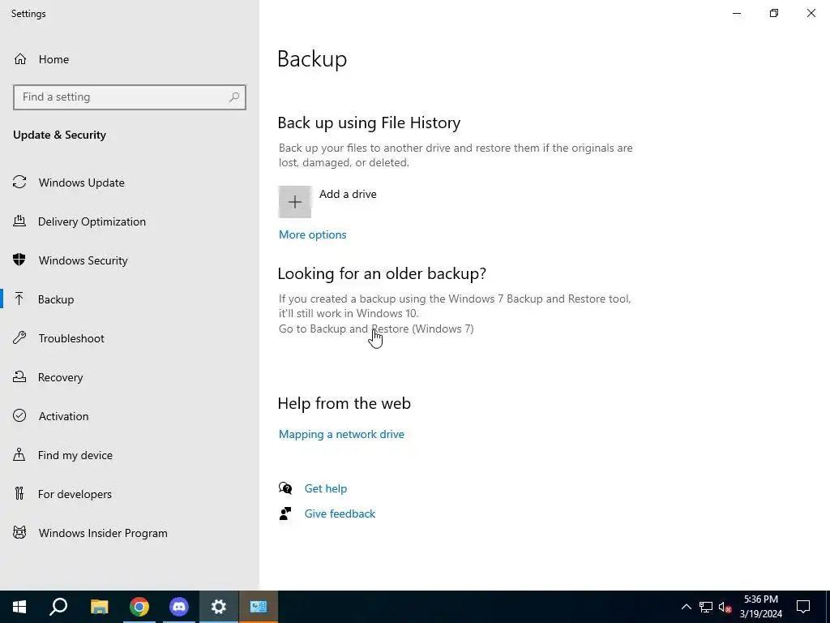Click the Settings gear in the taskbar
Image resolution: width=830 pixels, height=623 pixels.
coord(219,607)
